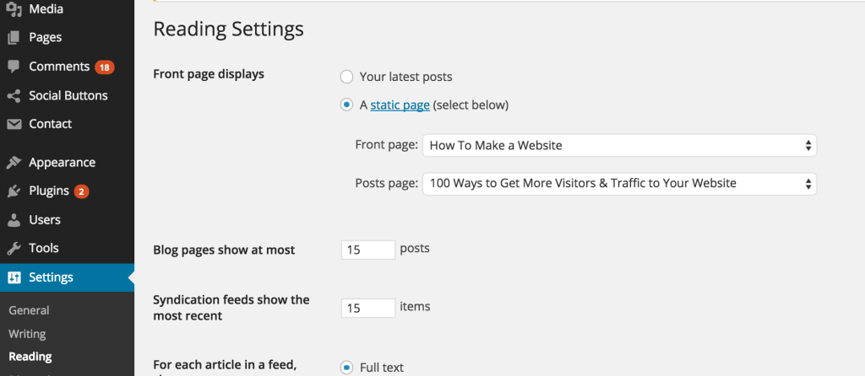Click the syndication feeds items number field
The height and width of the screenshot is (376, 865).
pos(368,308)
